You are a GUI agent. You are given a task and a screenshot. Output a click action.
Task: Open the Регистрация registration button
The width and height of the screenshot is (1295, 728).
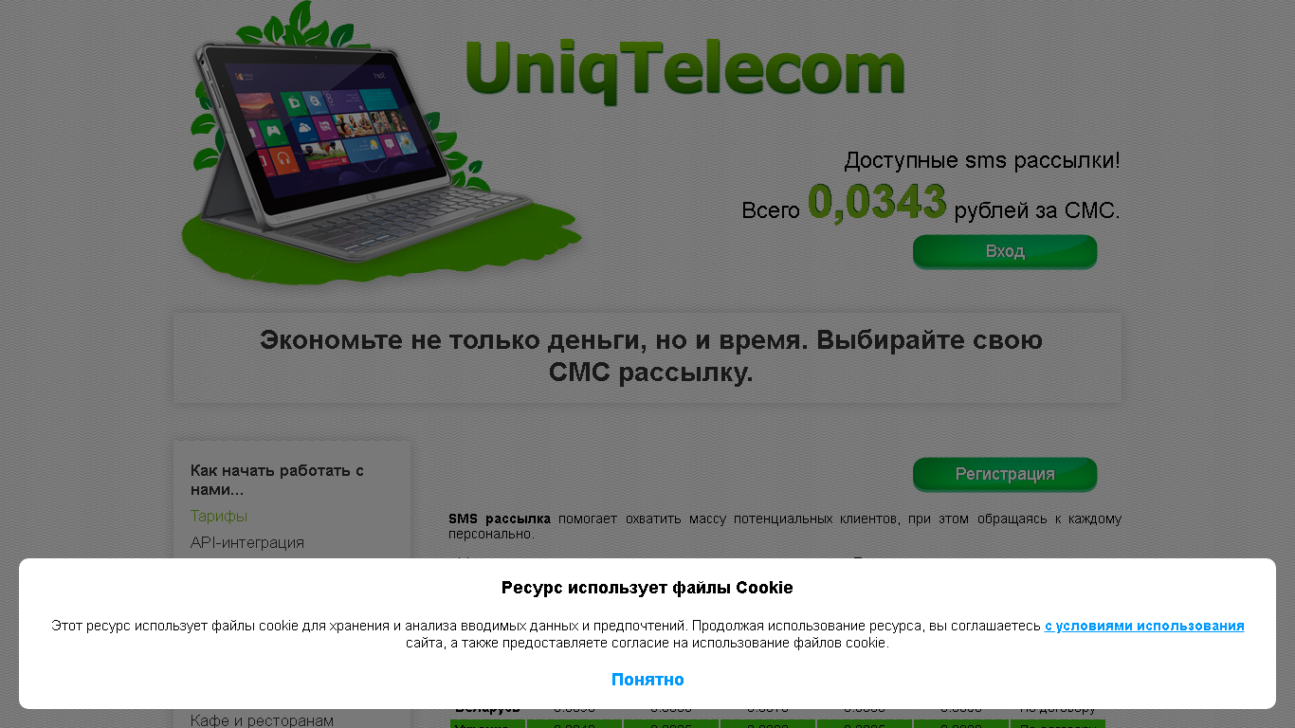(x=1005, y=474)
